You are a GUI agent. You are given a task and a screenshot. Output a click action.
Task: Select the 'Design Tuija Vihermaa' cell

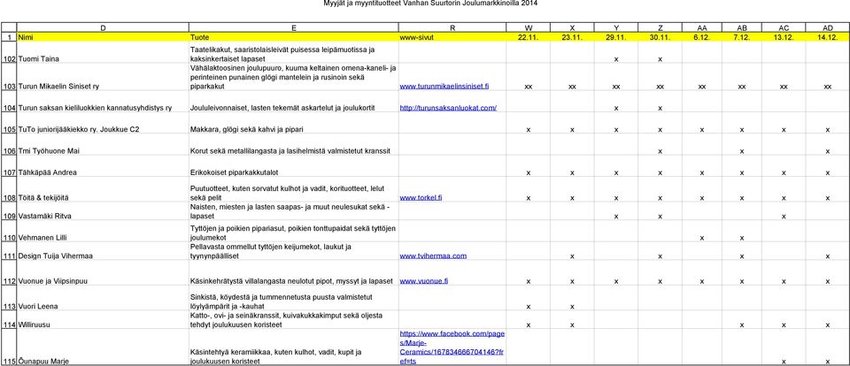pos(103,251)
